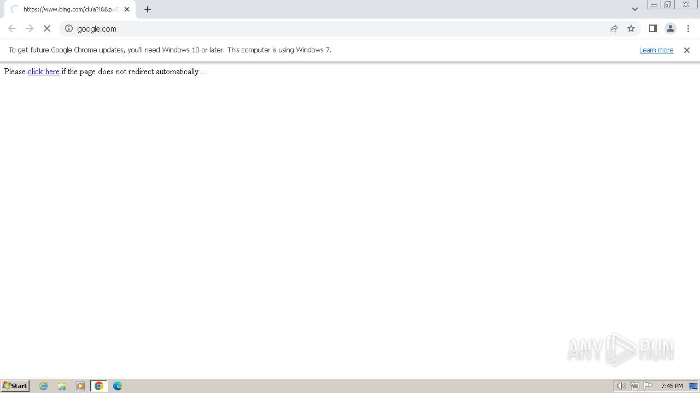Open the side panel icon

tap(653, 28)
